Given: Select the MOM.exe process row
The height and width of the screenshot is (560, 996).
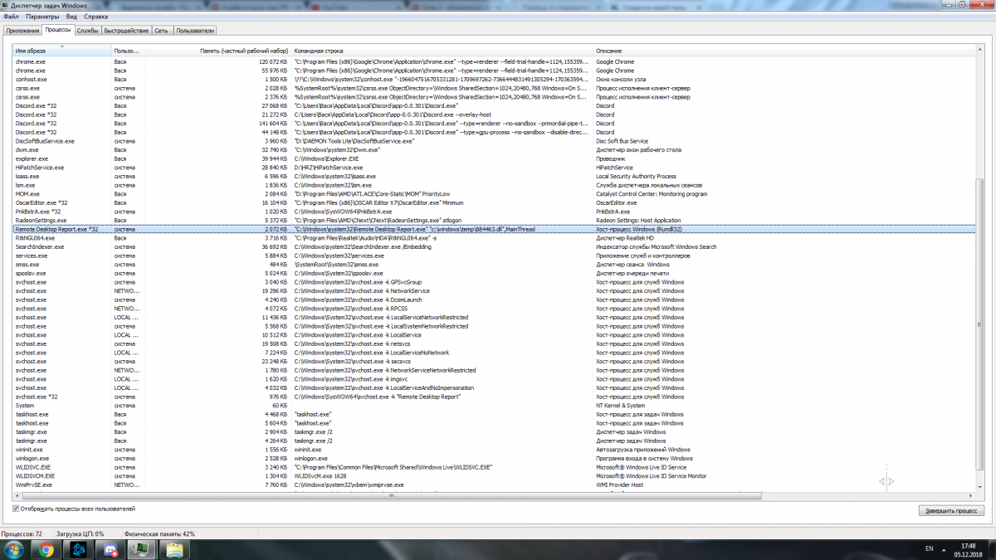Looking at the screenshot, I should [x=493, y=193].
